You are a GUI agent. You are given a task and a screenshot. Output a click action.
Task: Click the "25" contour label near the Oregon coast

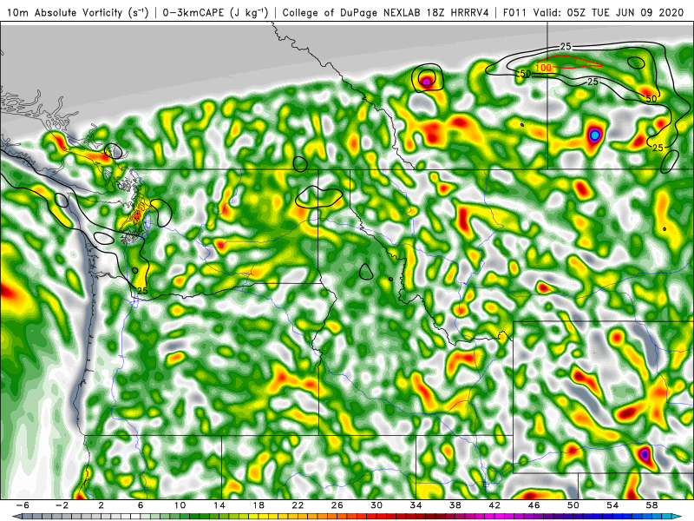click(x=142, y=291)
